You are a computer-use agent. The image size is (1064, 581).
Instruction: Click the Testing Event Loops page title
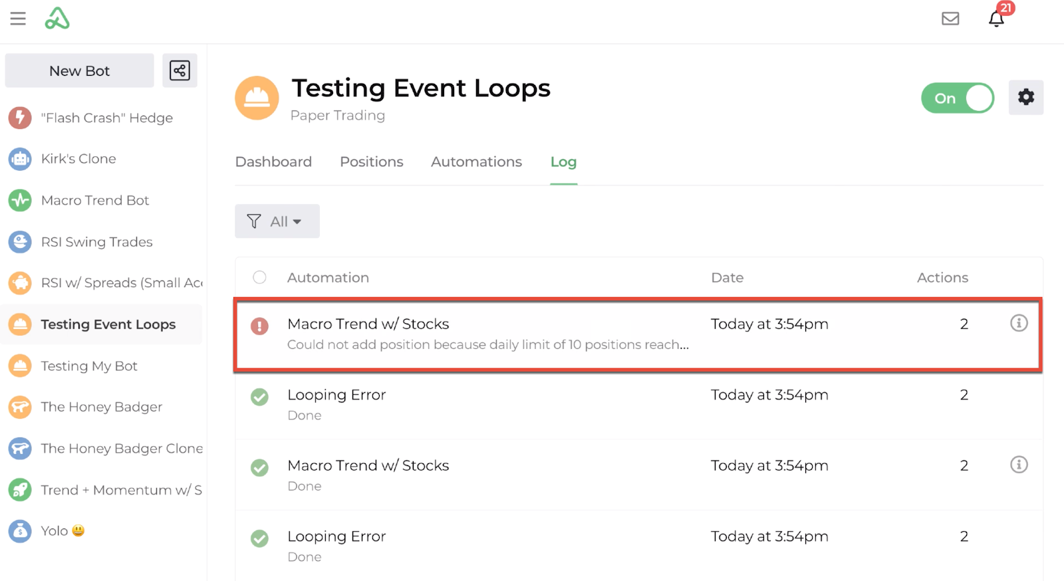tap(421, 88)
